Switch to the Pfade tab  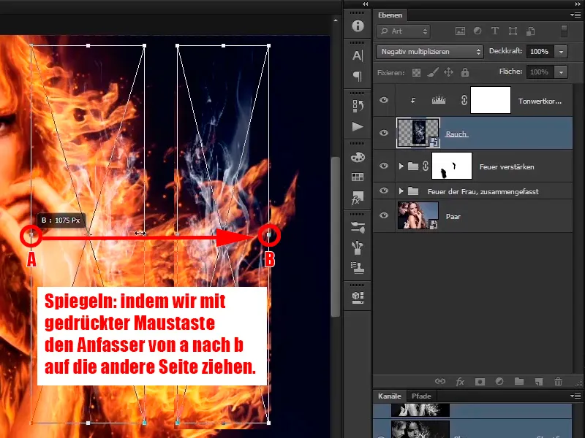[x=421, y=396]
